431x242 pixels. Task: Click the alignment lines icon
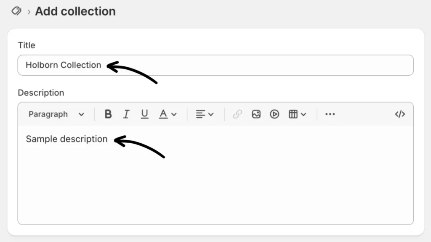(x=201, y=114)
